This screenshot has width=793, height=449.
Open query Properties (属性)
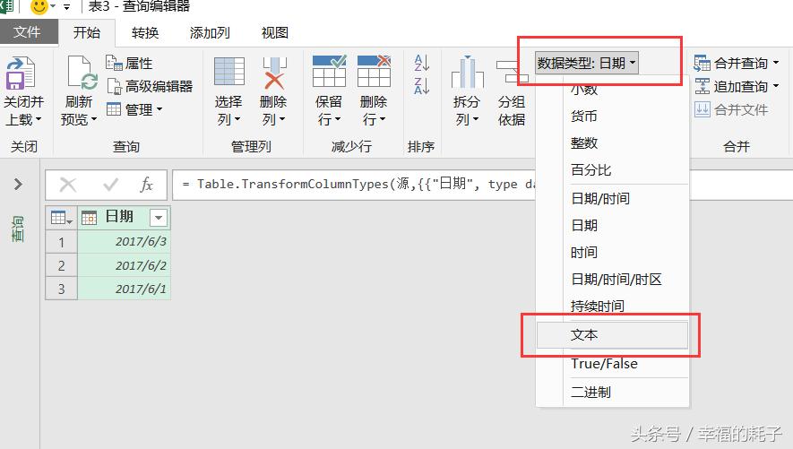tap(129, 64)
